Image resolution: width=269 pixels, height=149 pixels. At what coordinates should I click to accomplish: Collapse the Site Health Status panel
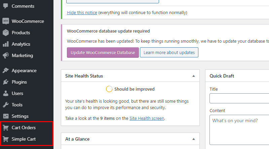click(194, 76)
